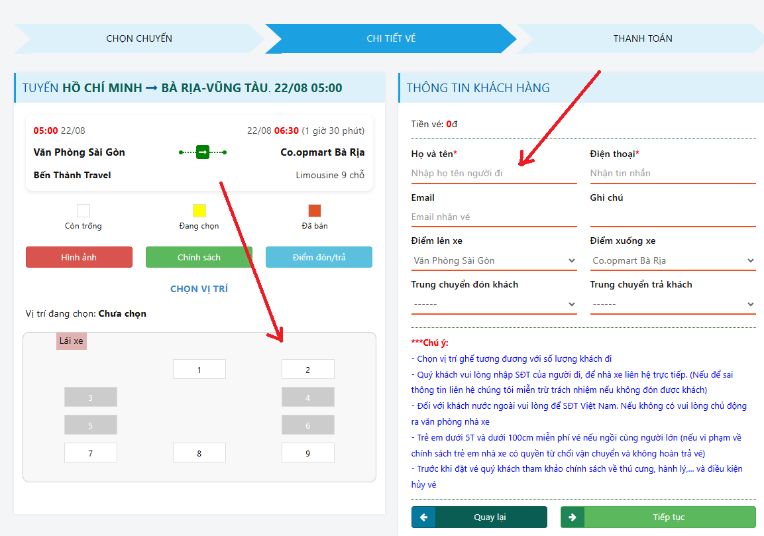The image size is (764, 536).
Task: Go to the CHỌN CHUYẾN step
Action: click(139, 38)
